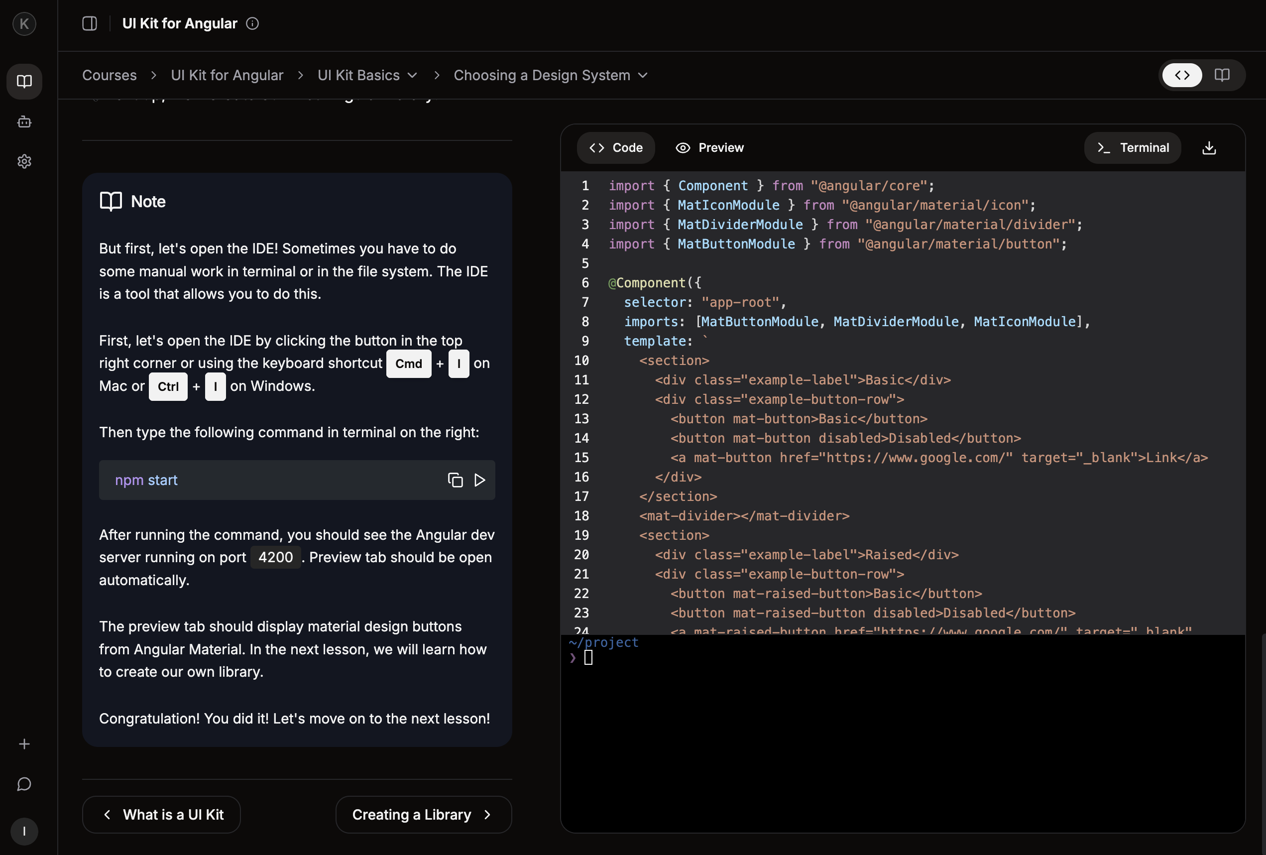Switch to reading view mode

coord(1222,75)
